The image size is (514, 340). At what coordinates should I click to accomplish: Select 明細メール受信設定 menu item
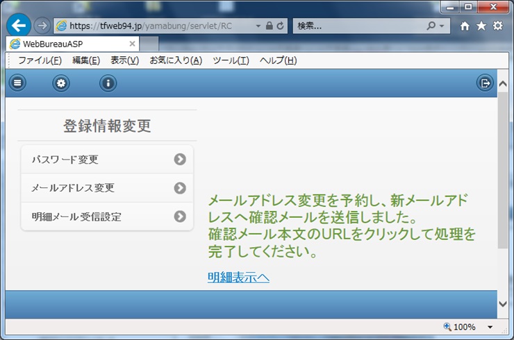107,216
